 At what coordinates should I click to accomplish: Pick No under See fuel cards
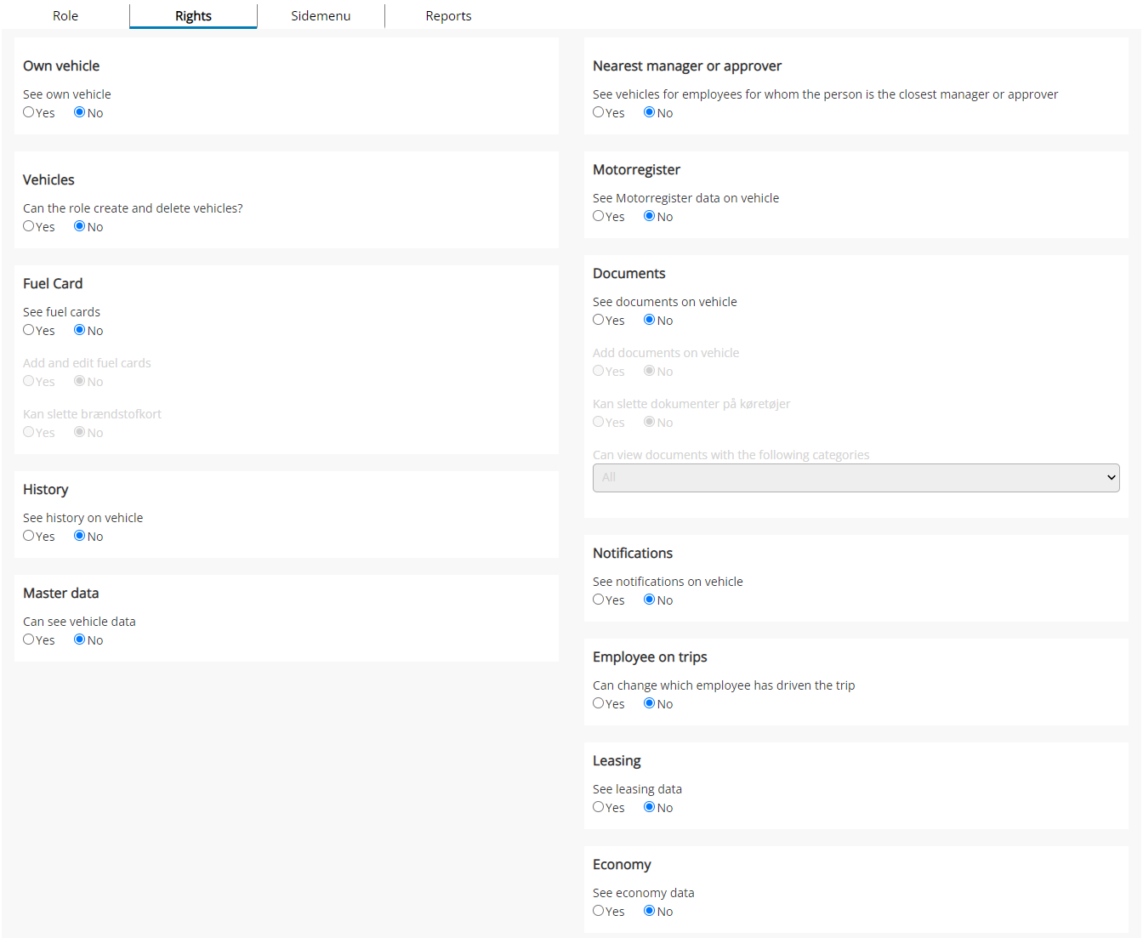[x=80, y=330]
